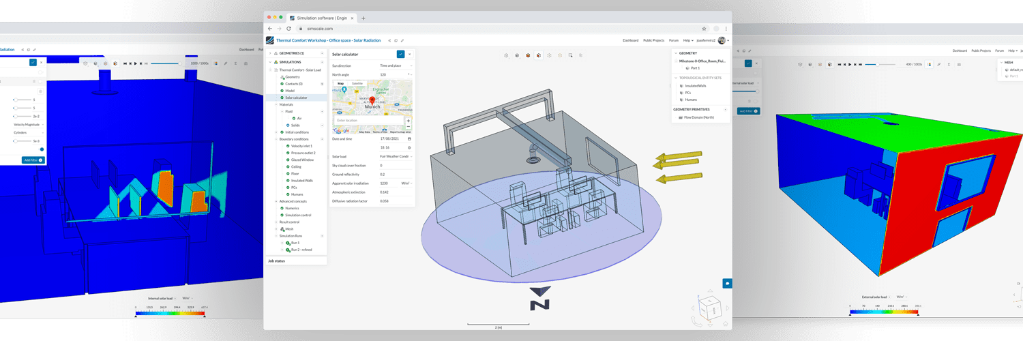The height and width of the screenshot is (341, 1023).
Task: Select the Air material
Action: coord(299,119)
